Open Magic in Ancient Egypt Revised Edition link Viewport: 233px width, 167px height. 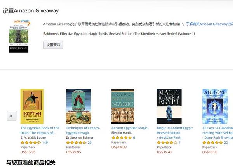point(175,130)
